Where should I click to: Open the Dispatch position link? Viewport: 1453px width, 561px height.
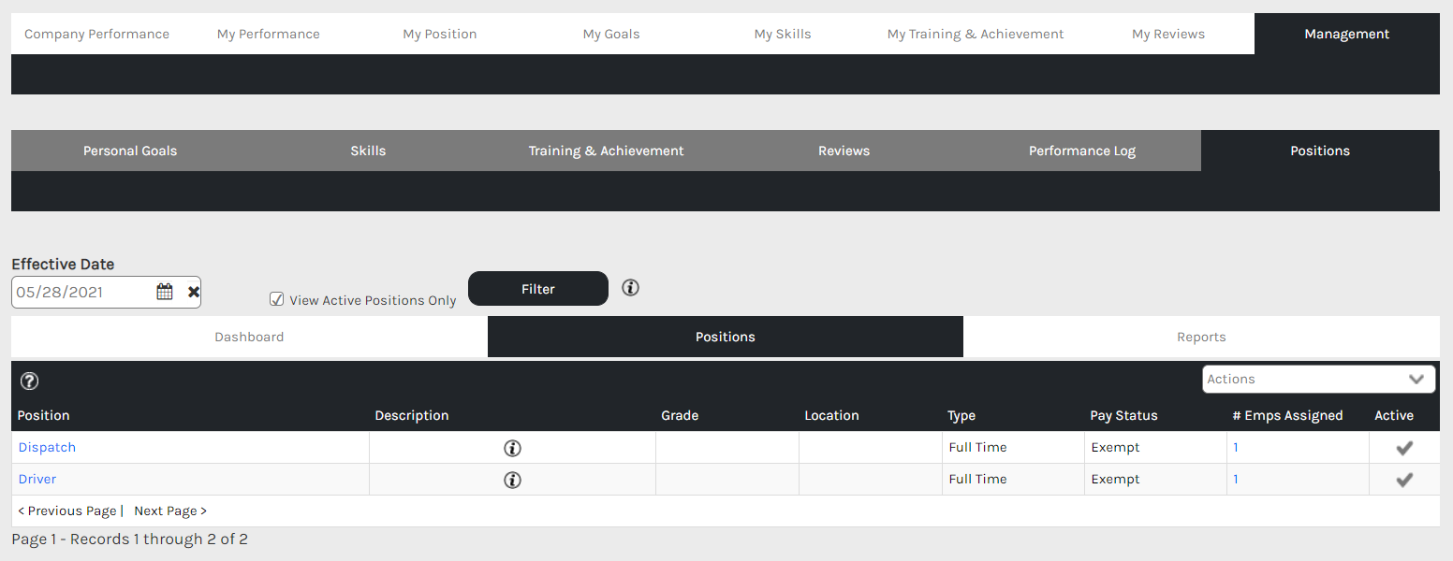coord(47,447)
